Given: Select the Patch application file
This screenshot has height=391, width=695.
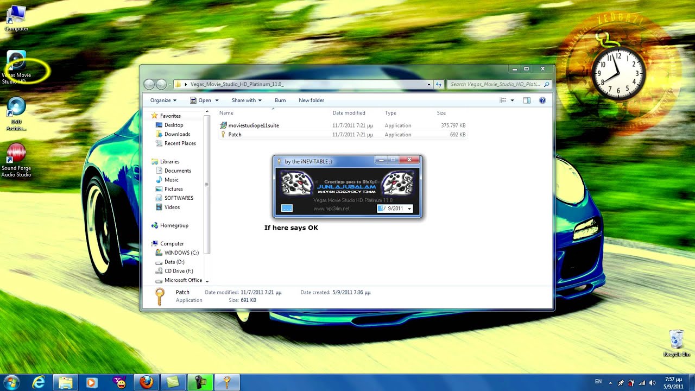Looking at the screenshot, I should pyautogui.click(x=235, y=135).
